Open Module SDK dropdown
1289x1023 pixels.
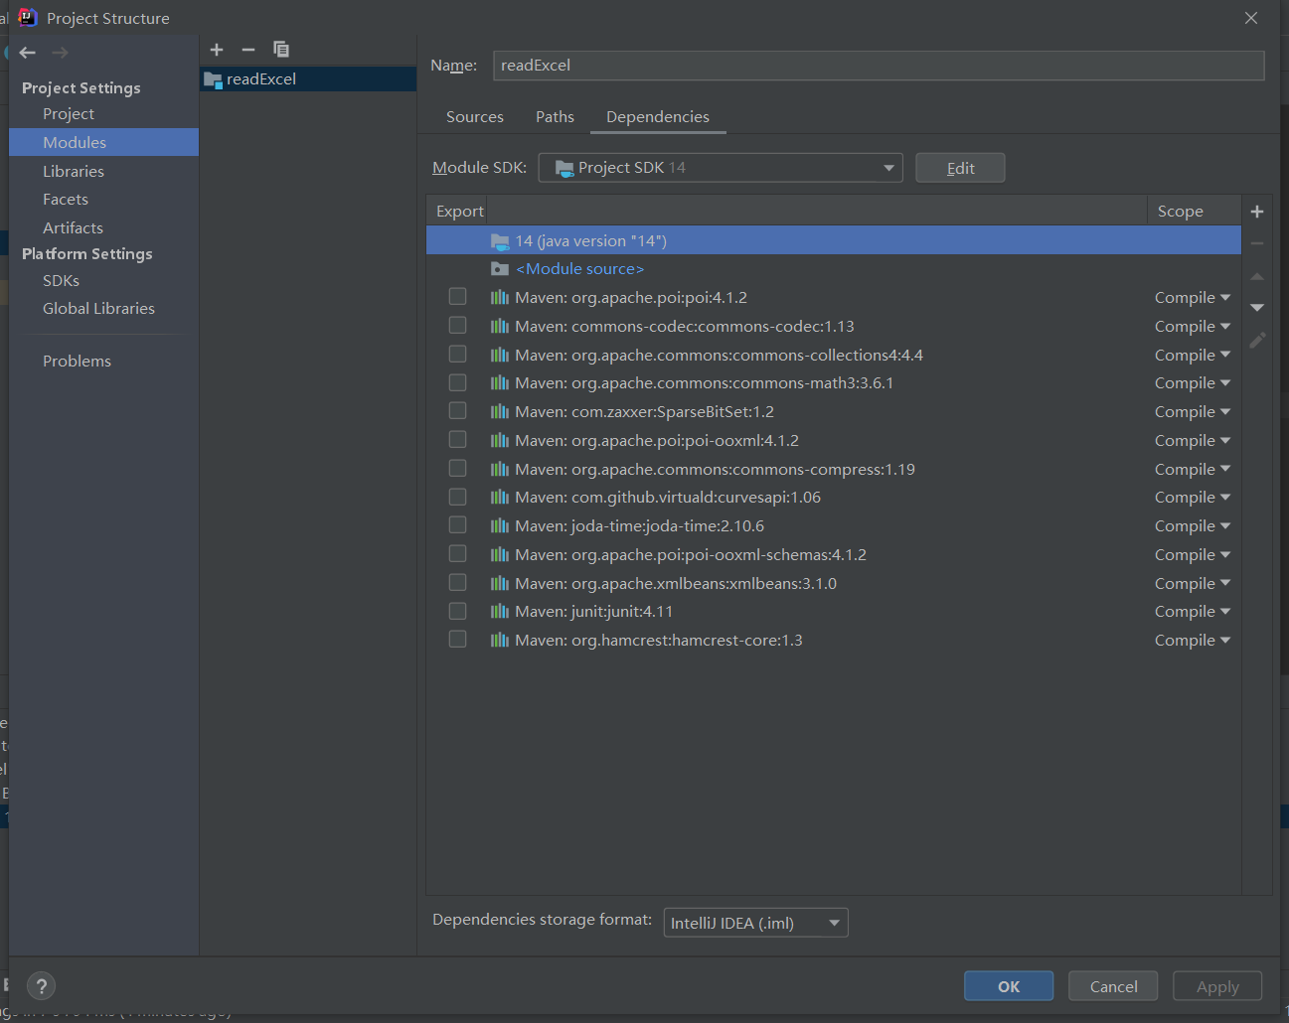tap(721, 168)
